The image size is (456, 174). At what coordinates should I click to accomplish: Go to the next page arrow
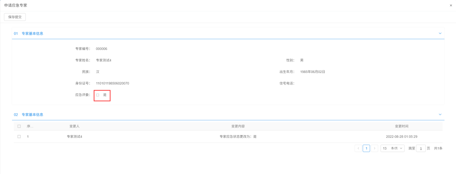pyautogui.click(x=375, y=148)
